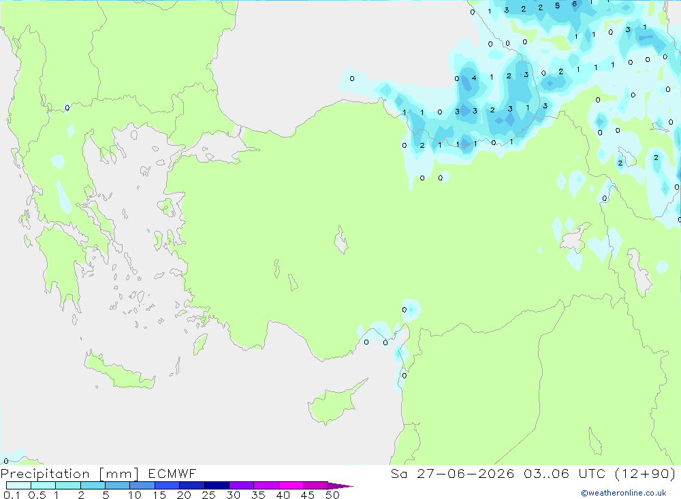Click the '03..06 UTC' time label
This screenshot has width=681, height=499.
point(564,473)
